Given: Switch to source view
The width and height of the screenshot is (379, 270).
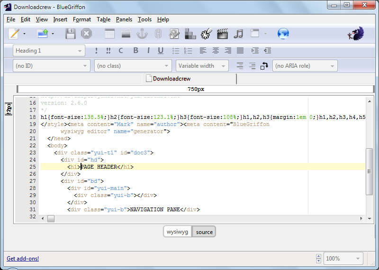Looking at the screenshot, I should (x=204, y=232).
